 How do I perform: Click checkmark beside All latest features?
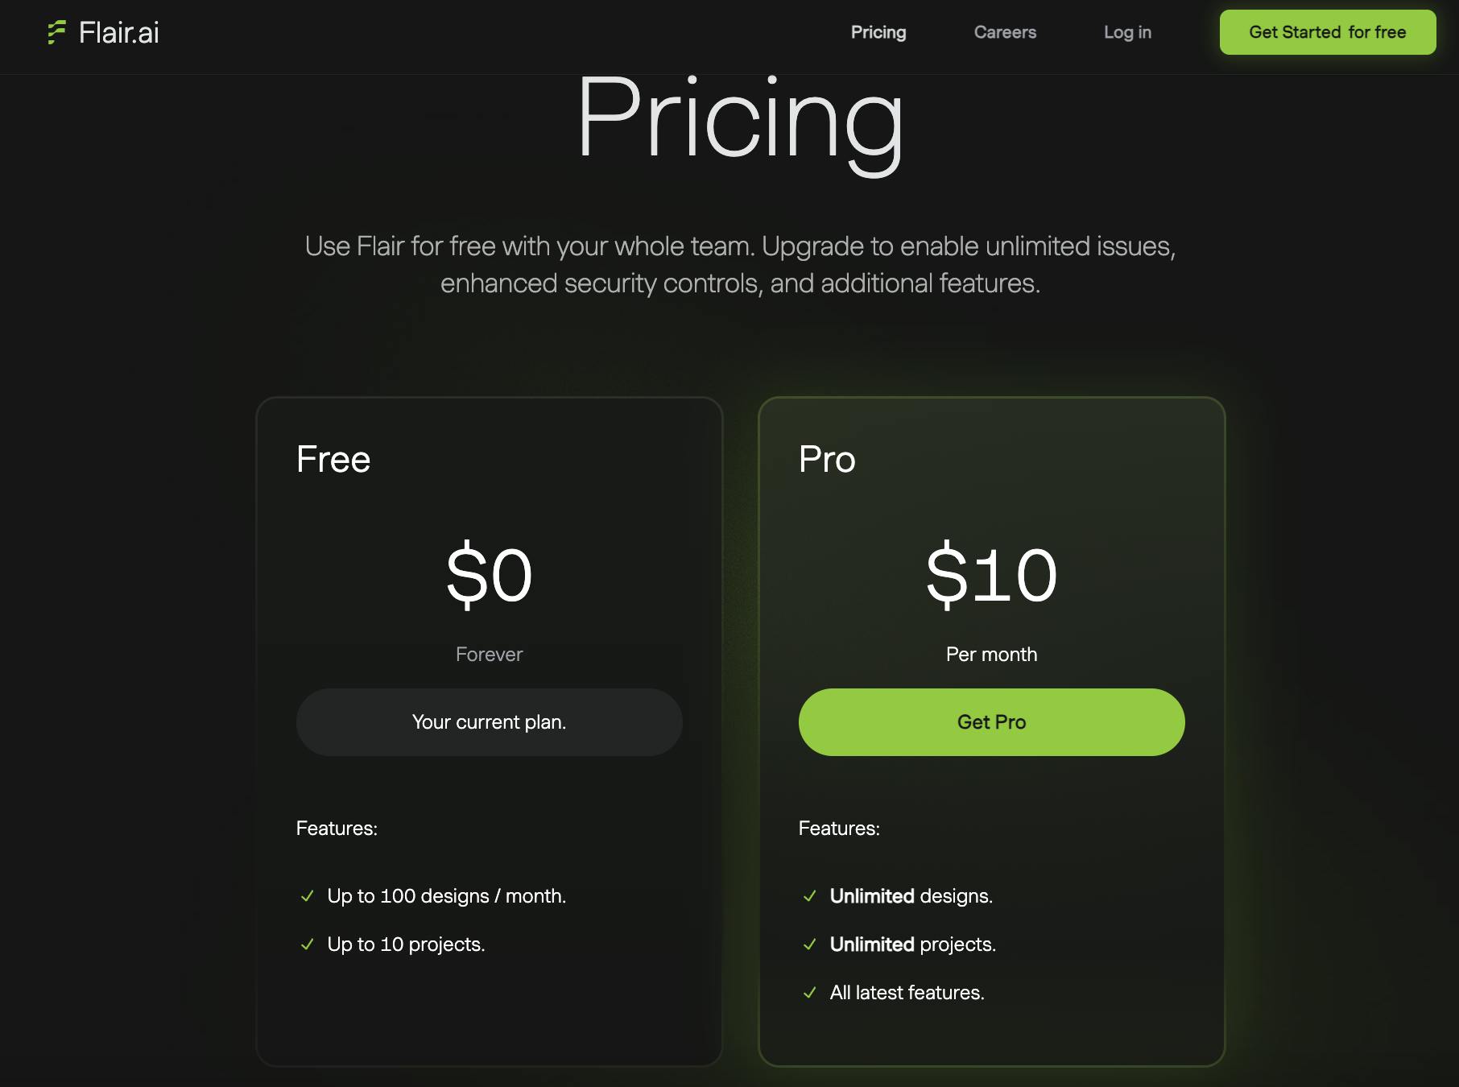pos(809,993)
